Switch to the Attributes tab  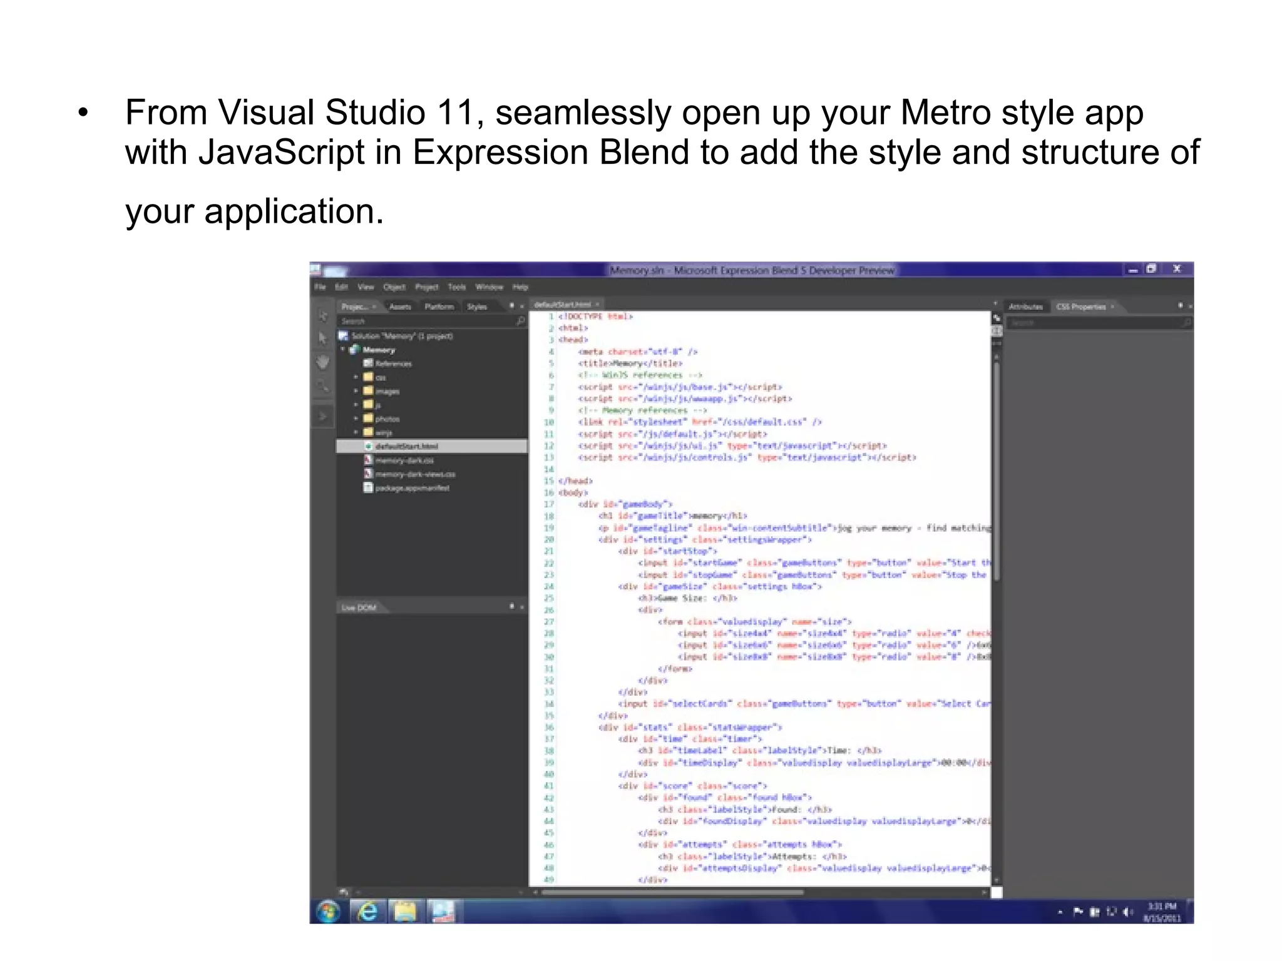[x=1025, y=307]
